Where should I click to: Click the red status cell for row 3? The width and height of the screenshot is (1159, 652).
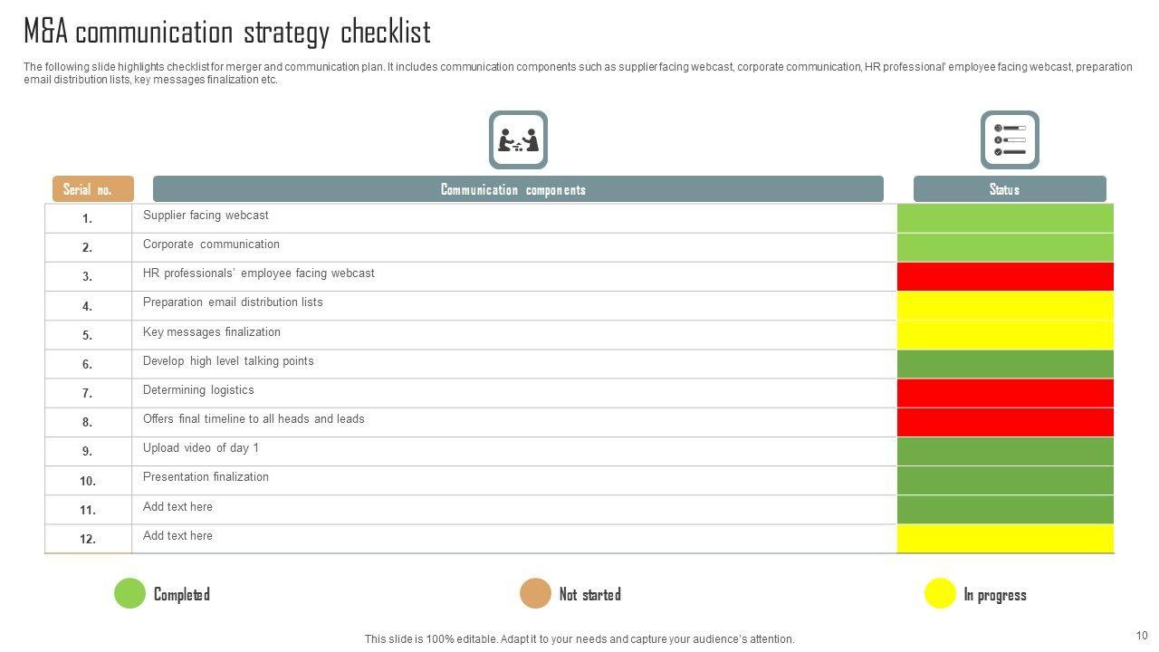1005,276
